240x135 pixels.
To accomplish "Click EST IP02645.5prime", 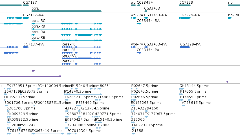I will coord(144,91).
